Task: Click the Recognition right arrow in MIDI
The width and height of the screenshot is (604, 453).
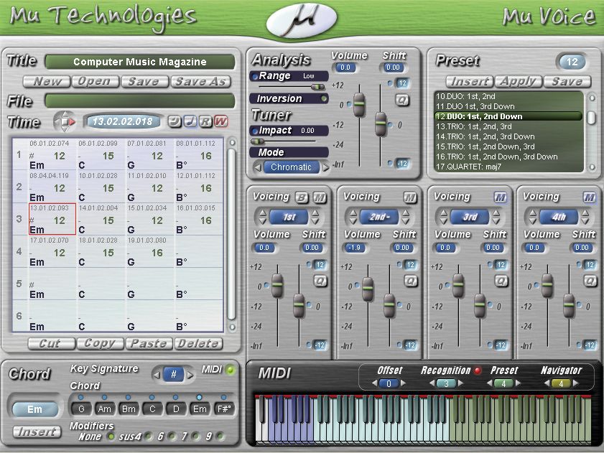Action: [460, 383]
